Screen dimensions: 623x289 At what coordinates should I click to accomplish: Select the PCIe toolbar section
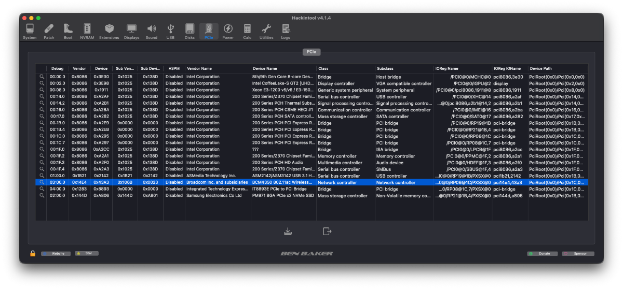[x=209, y=31]
